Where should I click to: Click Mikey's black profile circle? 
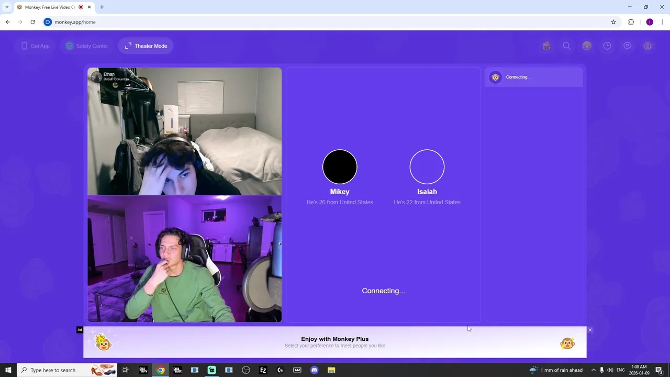[x=340, y=167]
